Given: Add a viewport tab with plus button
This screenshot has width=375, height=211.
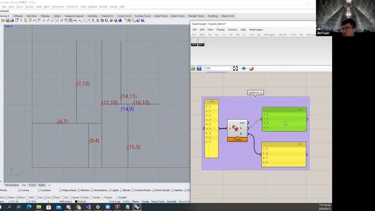Looking at the screenshot, I should (49, 185).
